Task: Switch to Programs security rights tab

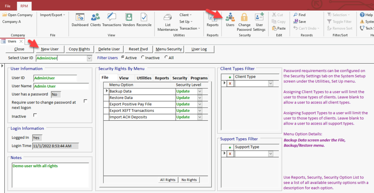Action: pos(199,78)
